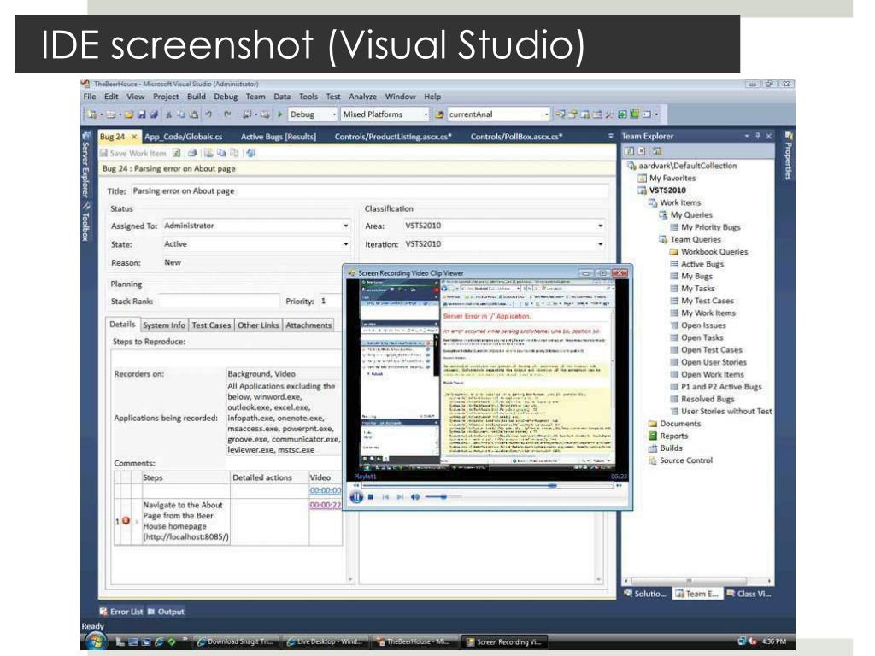Image resolution: width=875 pixels, height=656 pixels.
Task: Open the Error List panel
Action: pyautogui.click(x=121, y=612)
